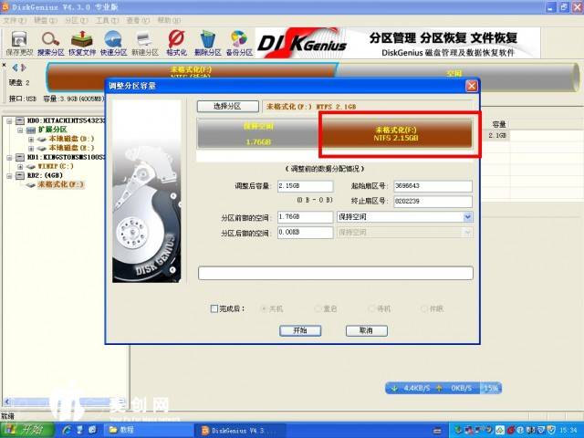Click the 删除分区 (Delete Partition) trash icon
Screen dimensions: 584x438
pyautogui.click(x=208, y=41)
